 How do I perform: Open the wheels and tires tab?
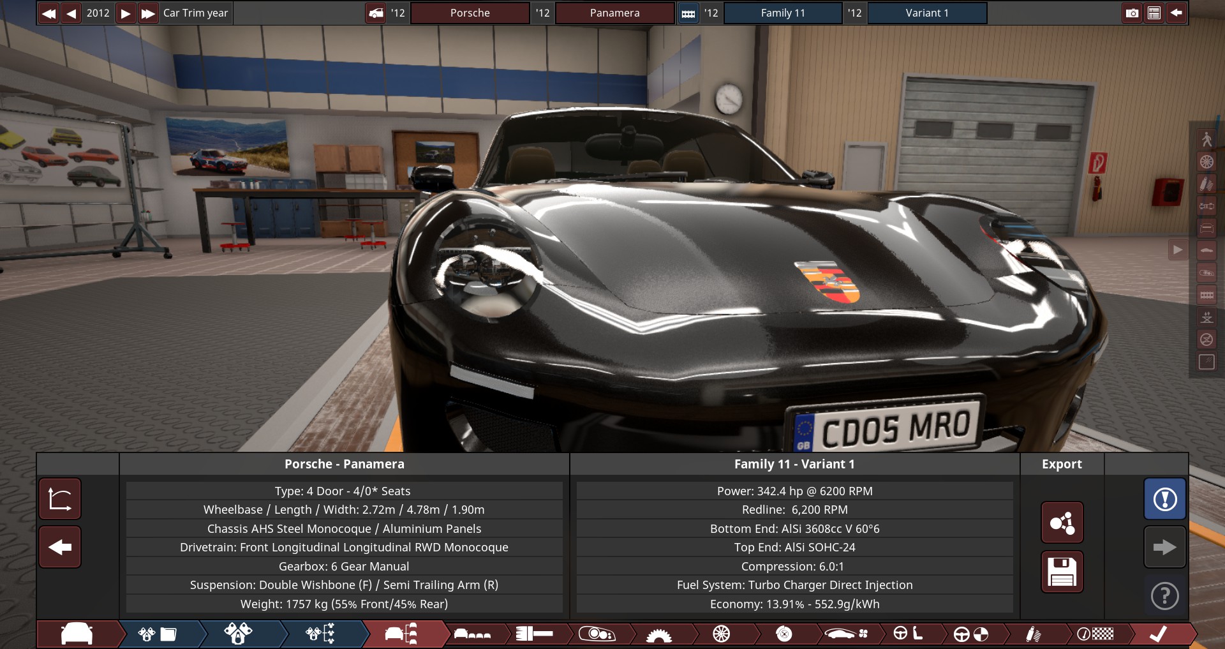tap(722, 634)
